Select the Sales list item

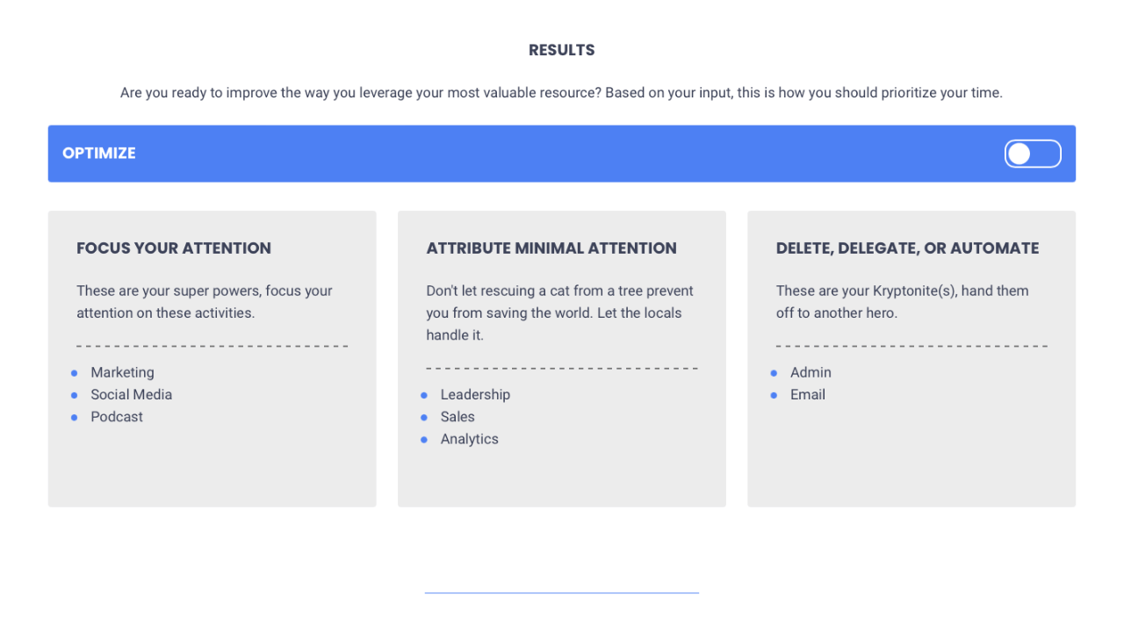coord(458,417)
